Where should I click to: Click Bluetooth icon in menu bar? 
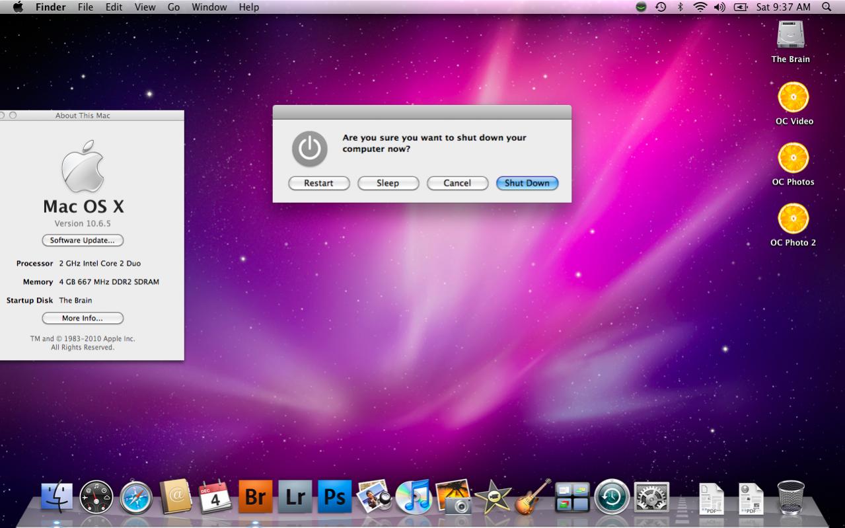(x=680, y=7)
